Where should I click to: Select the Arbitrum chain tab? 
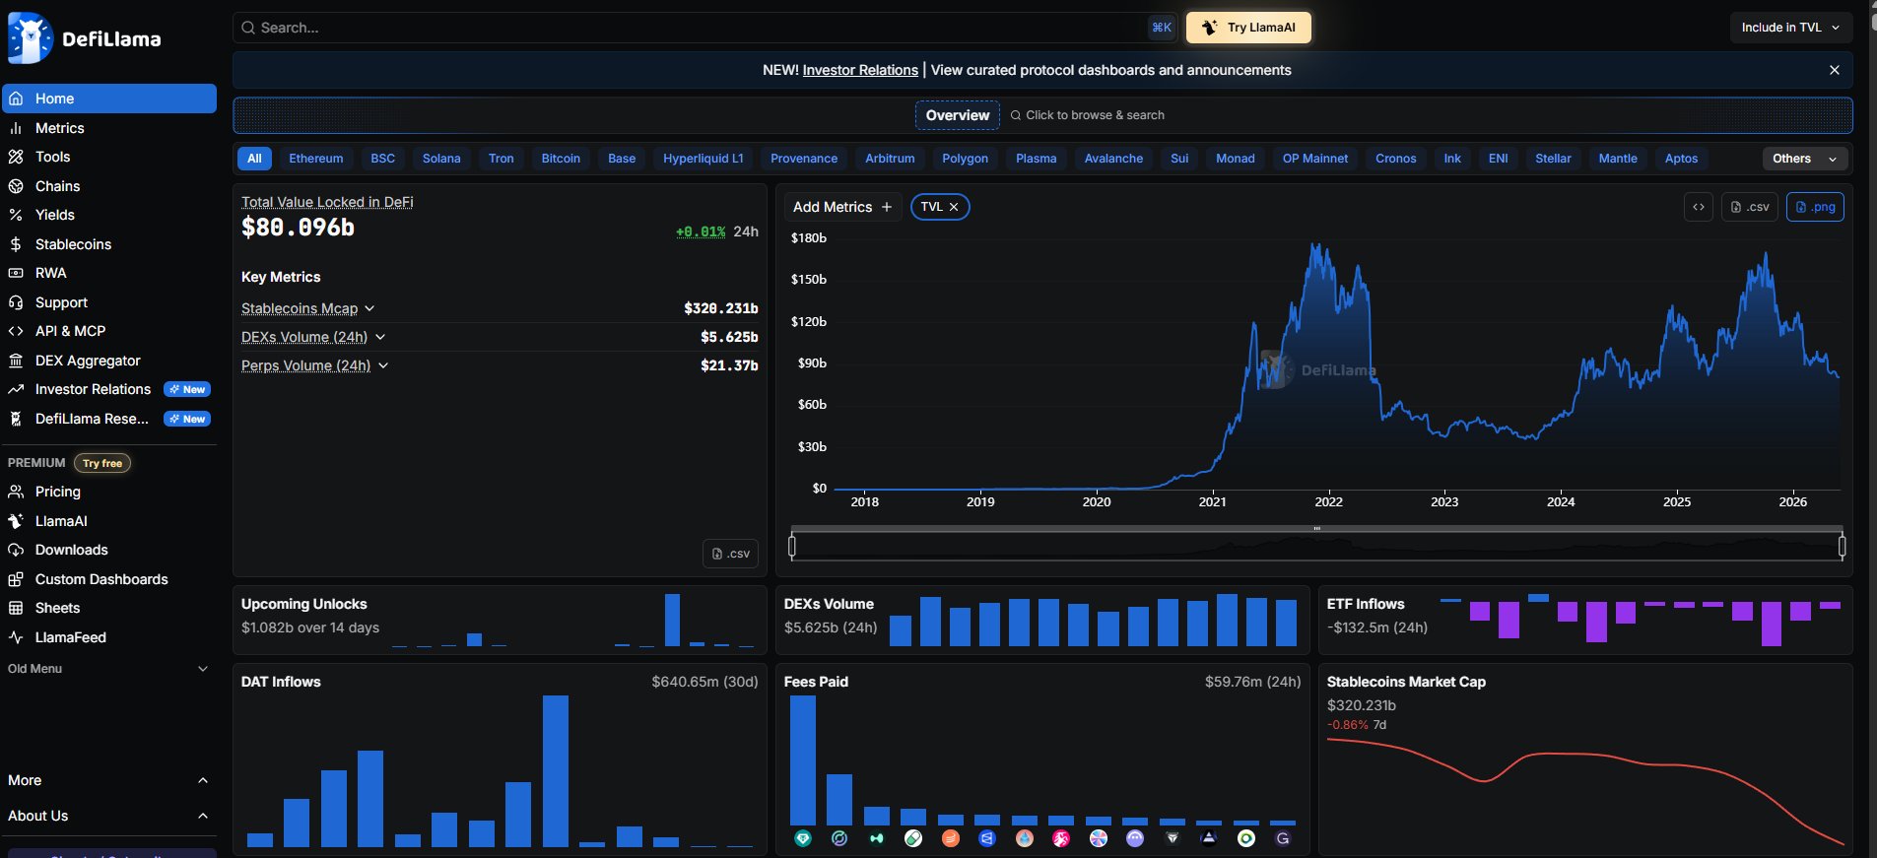coord(890,159)
